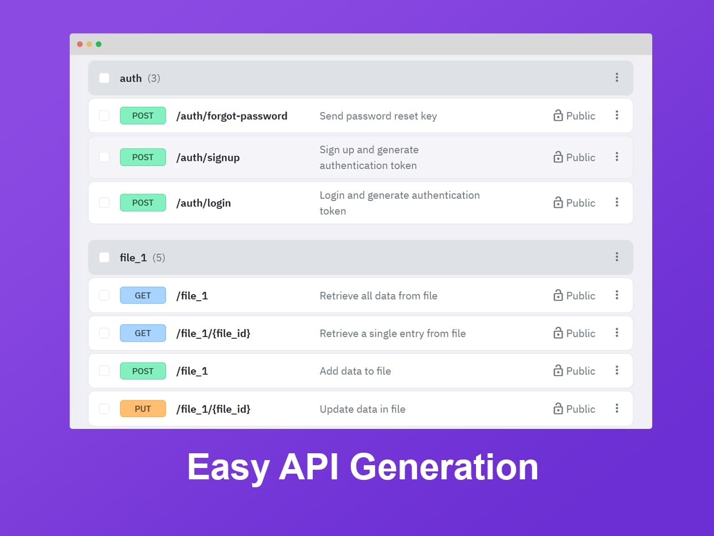The width and height of the screenshot is (714, 536).
Task: Click the GET badge for /file_1
Action: click(x=143, y=295)
